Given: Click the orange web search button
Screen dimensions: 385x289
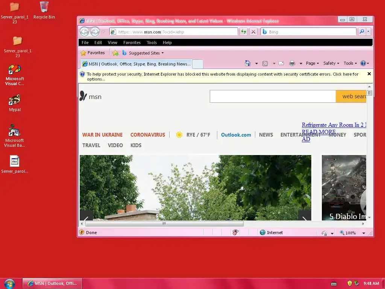Looking at the screenshot, I should [x=351, y=96].
